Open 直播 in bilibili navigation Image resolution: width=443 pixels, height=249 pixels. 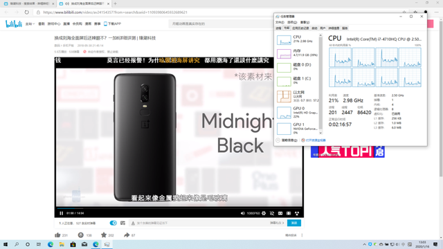click(x=66, y=24)
